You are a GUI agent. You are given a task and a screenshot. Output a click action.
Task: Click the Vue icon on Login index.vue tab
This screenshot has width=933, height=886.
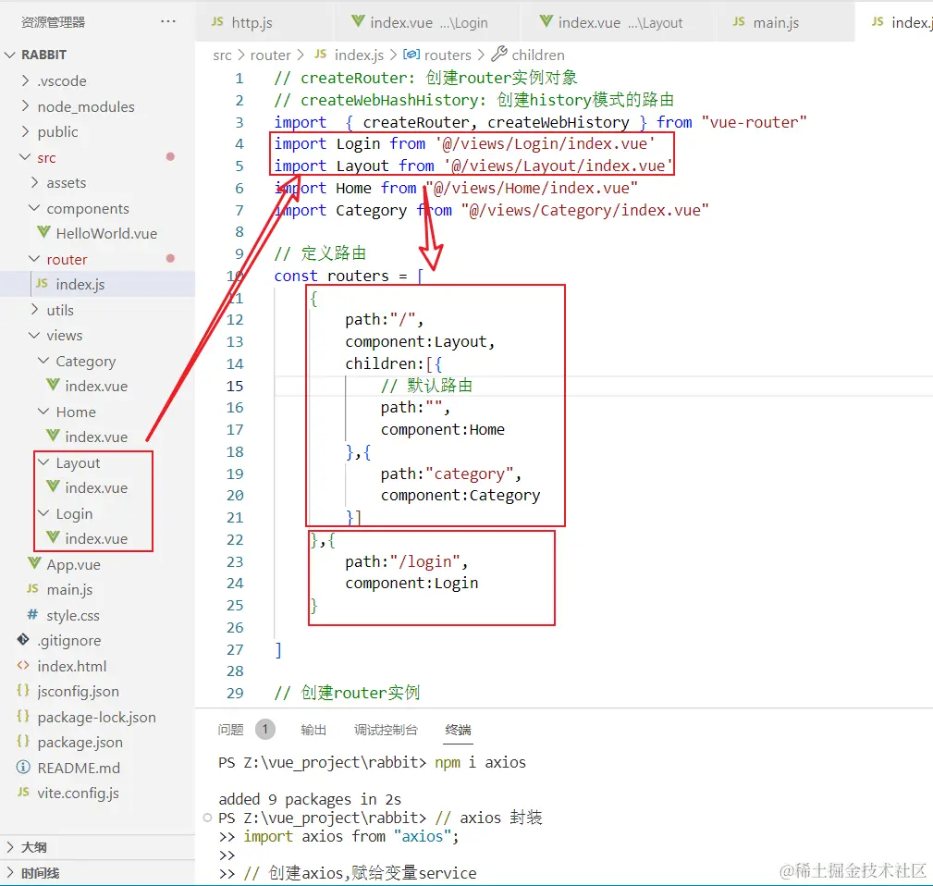(358, 21)
